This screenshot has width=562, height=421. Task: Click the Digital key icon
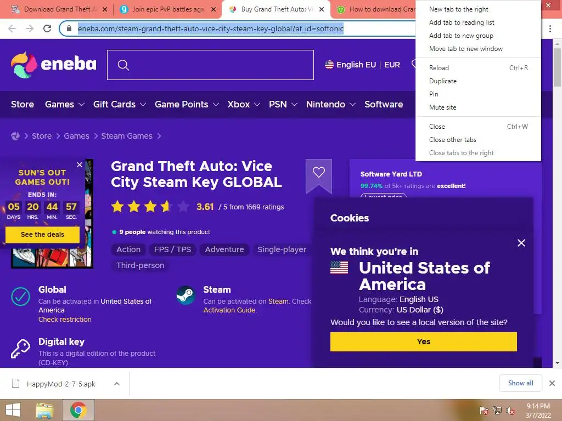(20, 348)
